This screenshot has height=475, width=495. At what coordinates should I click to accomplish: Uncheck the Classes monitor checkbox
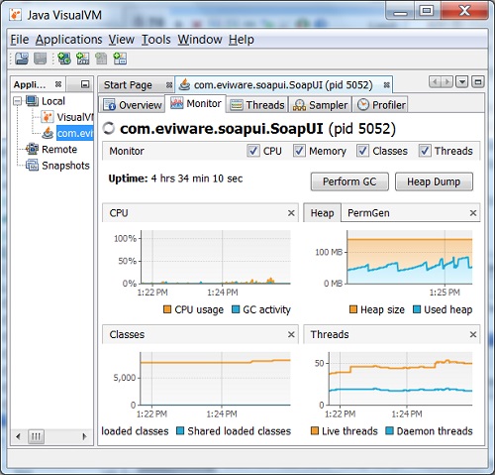click(x=362, y=151)
